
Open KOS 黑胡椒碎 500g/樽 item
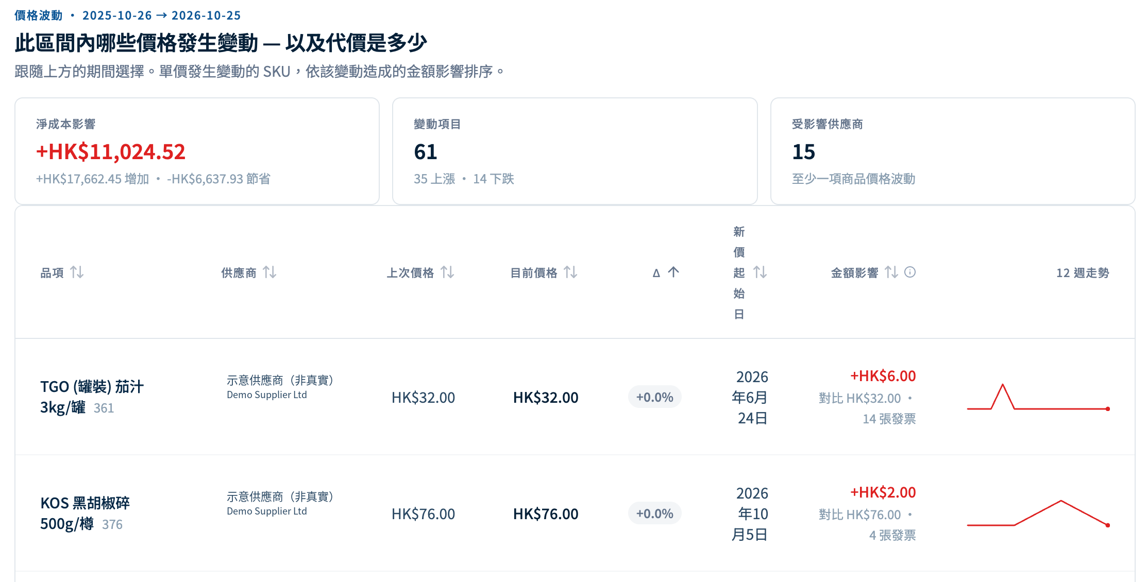pos(85,513)
